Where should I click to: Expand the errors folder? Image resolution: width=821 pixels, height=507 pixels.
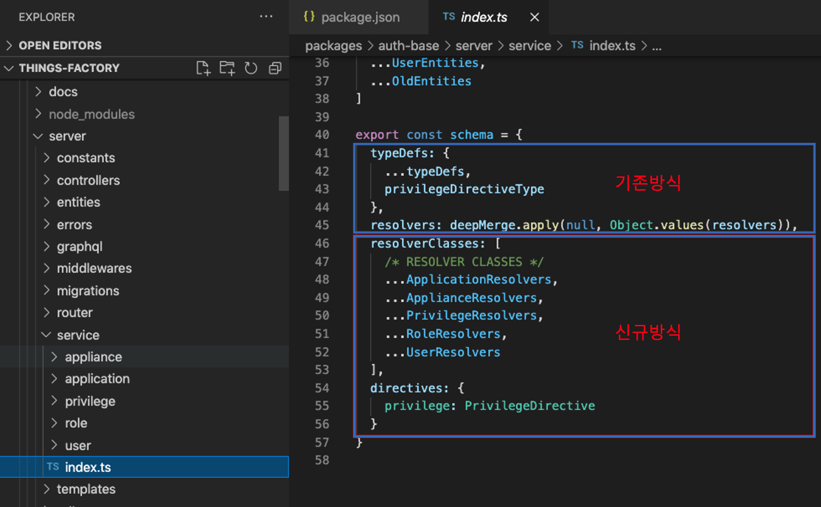click(x=144, y=225)
